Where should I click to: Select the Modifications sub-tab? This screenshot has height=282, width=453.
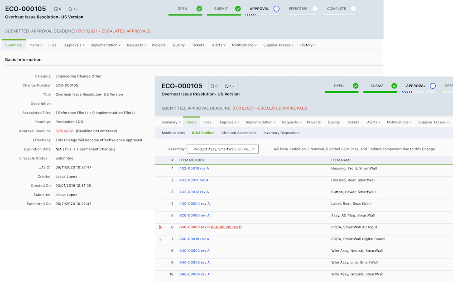click(x=173, y=133)
